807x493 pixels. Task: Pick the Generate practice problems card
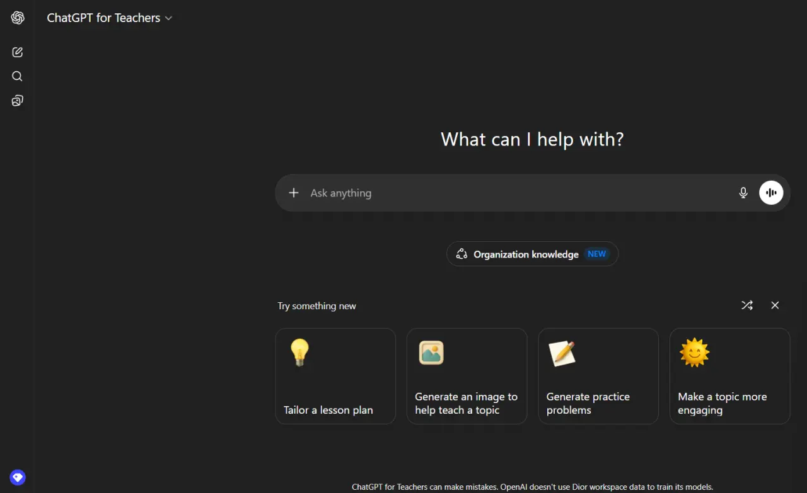coord(598,376)
